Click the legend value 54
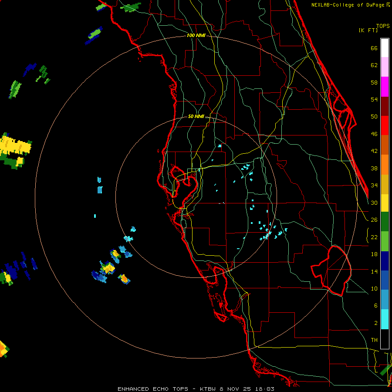Viewport: 392px width, 392px height. click(x=374, y=99)
